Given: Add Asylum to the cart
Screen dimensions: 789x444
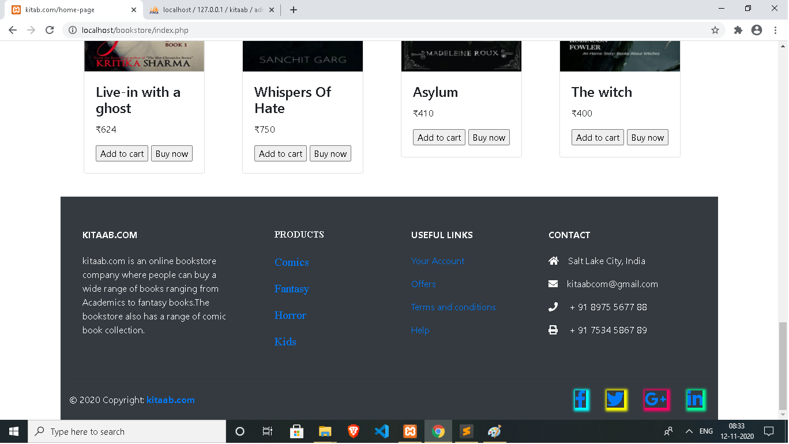Looking at the screenshot, I should point(439,137).
